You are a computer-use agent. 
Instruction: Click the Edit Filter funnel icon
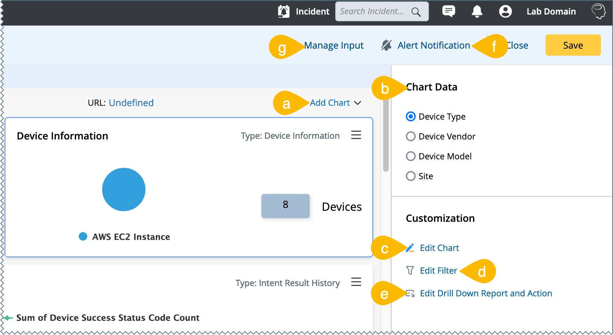click(410, 270)
